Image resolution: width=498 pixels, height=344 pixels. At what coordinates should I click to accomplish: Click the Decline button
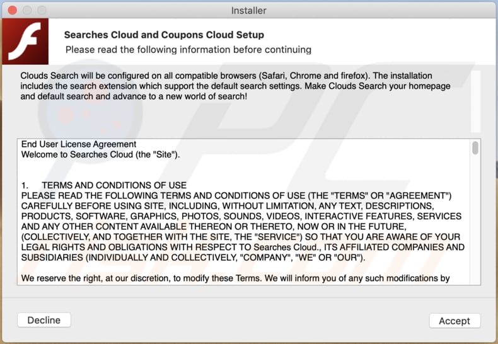coord(44,320)
